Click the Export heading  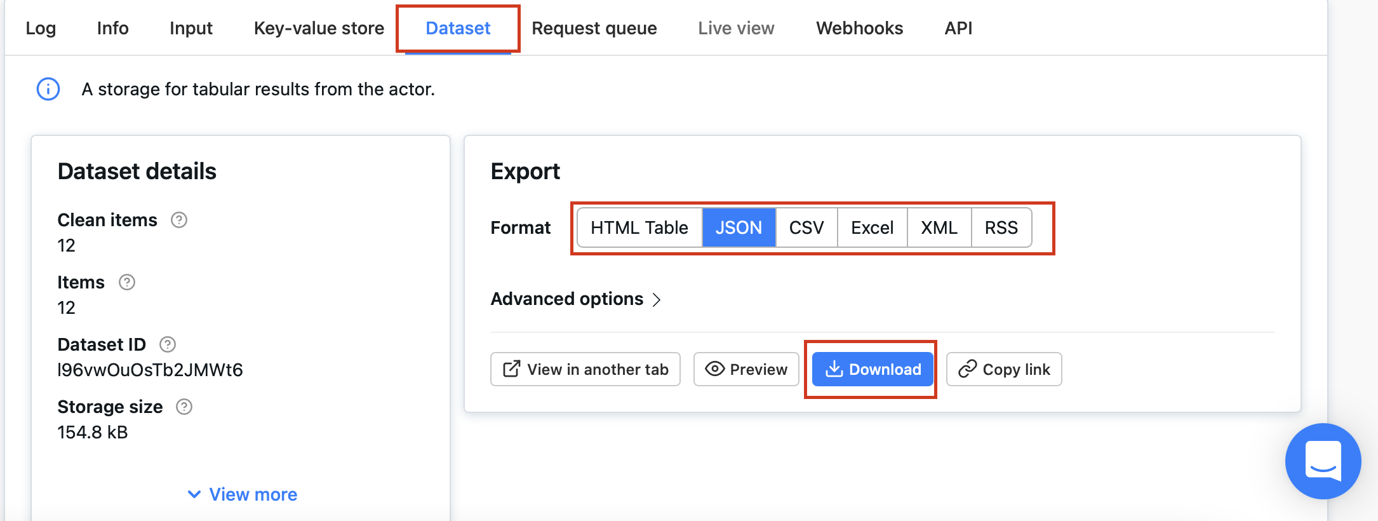(525, 172)
